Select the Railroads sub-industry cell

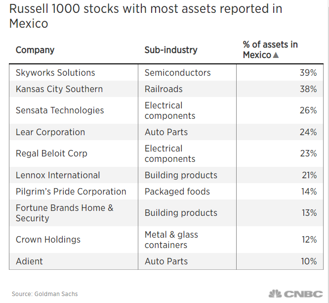[164, 89]
